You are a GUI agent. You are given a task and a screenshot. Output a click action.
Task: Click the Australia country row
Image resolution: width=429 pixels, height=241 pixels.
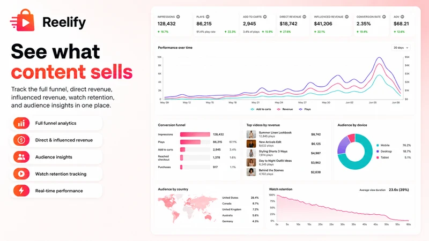point(240,215)
